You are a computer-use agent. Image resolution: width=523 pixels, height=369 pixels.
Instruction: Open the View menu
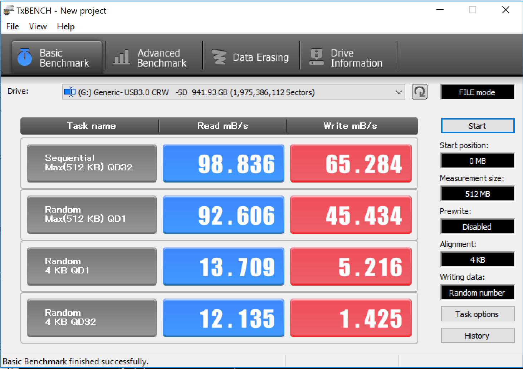pyautogui.click(x=38, y=26)
